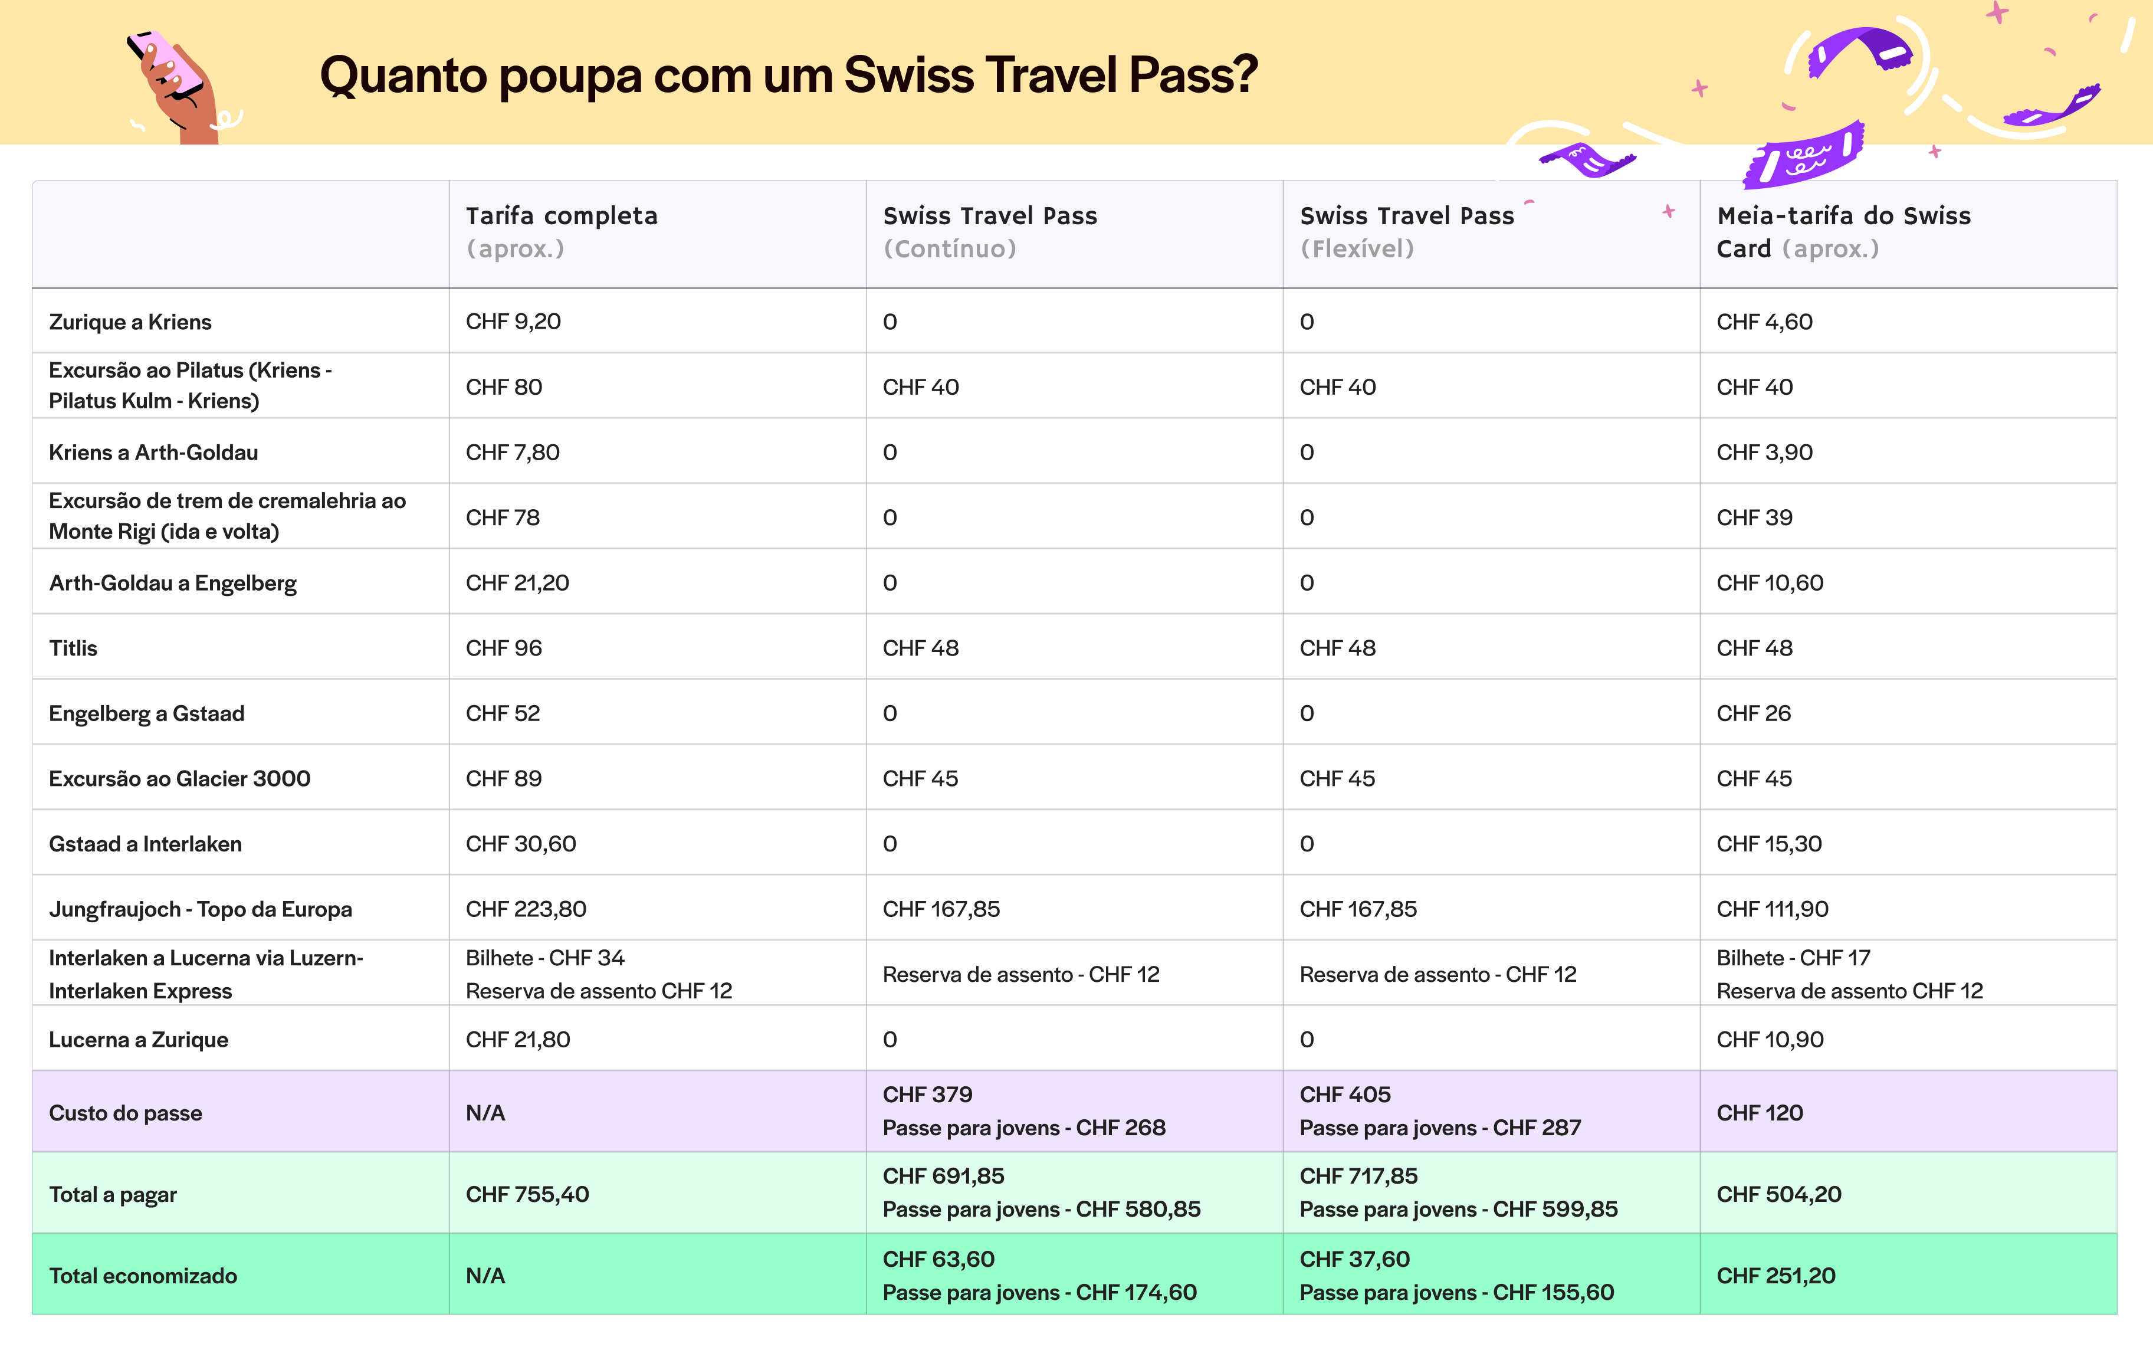Click the Total a pagar row label
The height and width of the screenshot is (1350, 2153).
tap(113, 1195)
